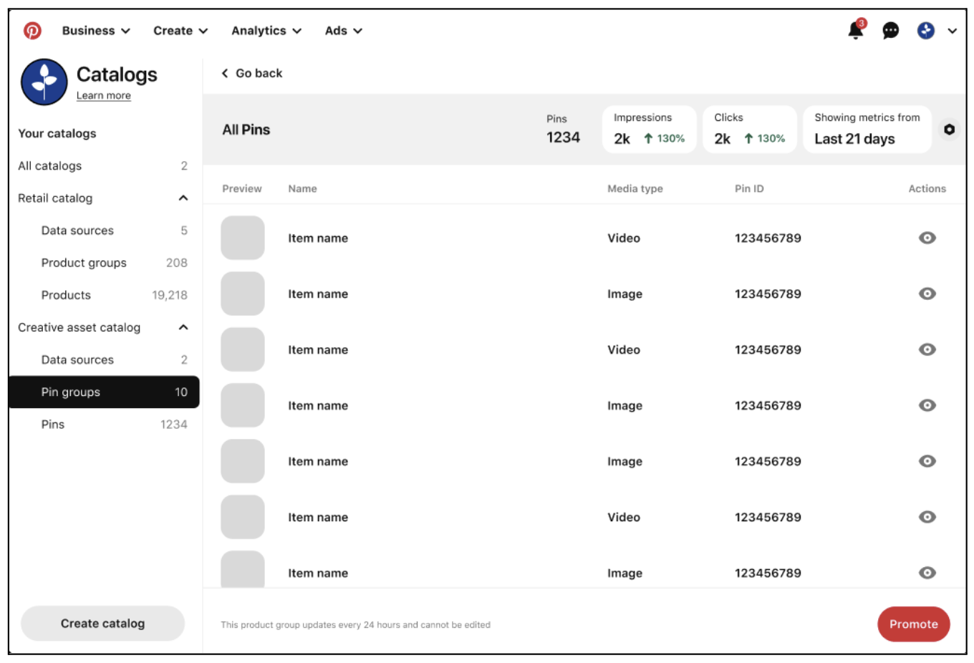The width and height of the screenshot is (974, 663).
Task: Open the messages speech bubble icon
Action: click(x=890, y=31)
